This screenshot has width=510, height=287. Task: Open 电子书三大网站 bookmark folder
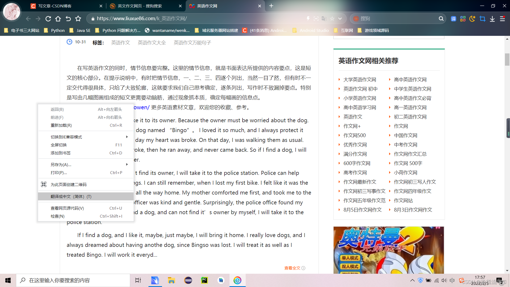coord(22,31)
